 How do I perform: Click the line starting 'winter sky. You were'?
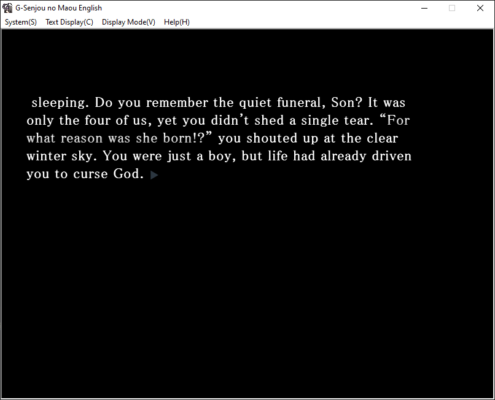coord(219,156)
